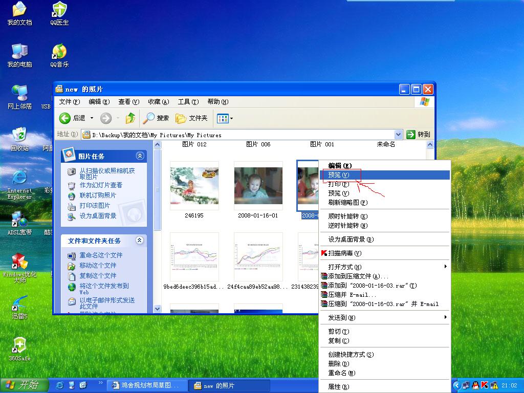Click 从扫描仪或照相机获取图片 link
The height and width of the screenshot is (393, 524).
click(x=107, y=174)
